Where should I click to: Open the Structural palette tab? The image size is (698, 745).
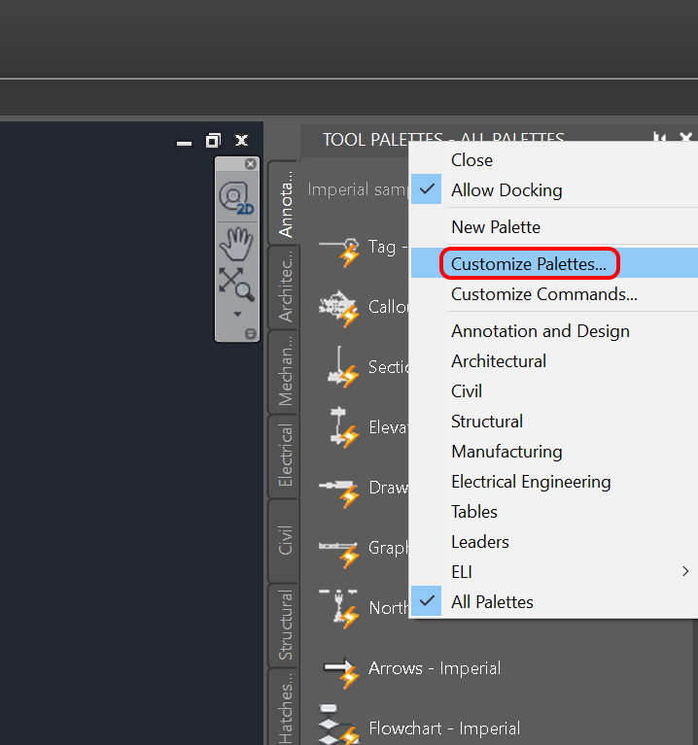[x=285, y=625]
